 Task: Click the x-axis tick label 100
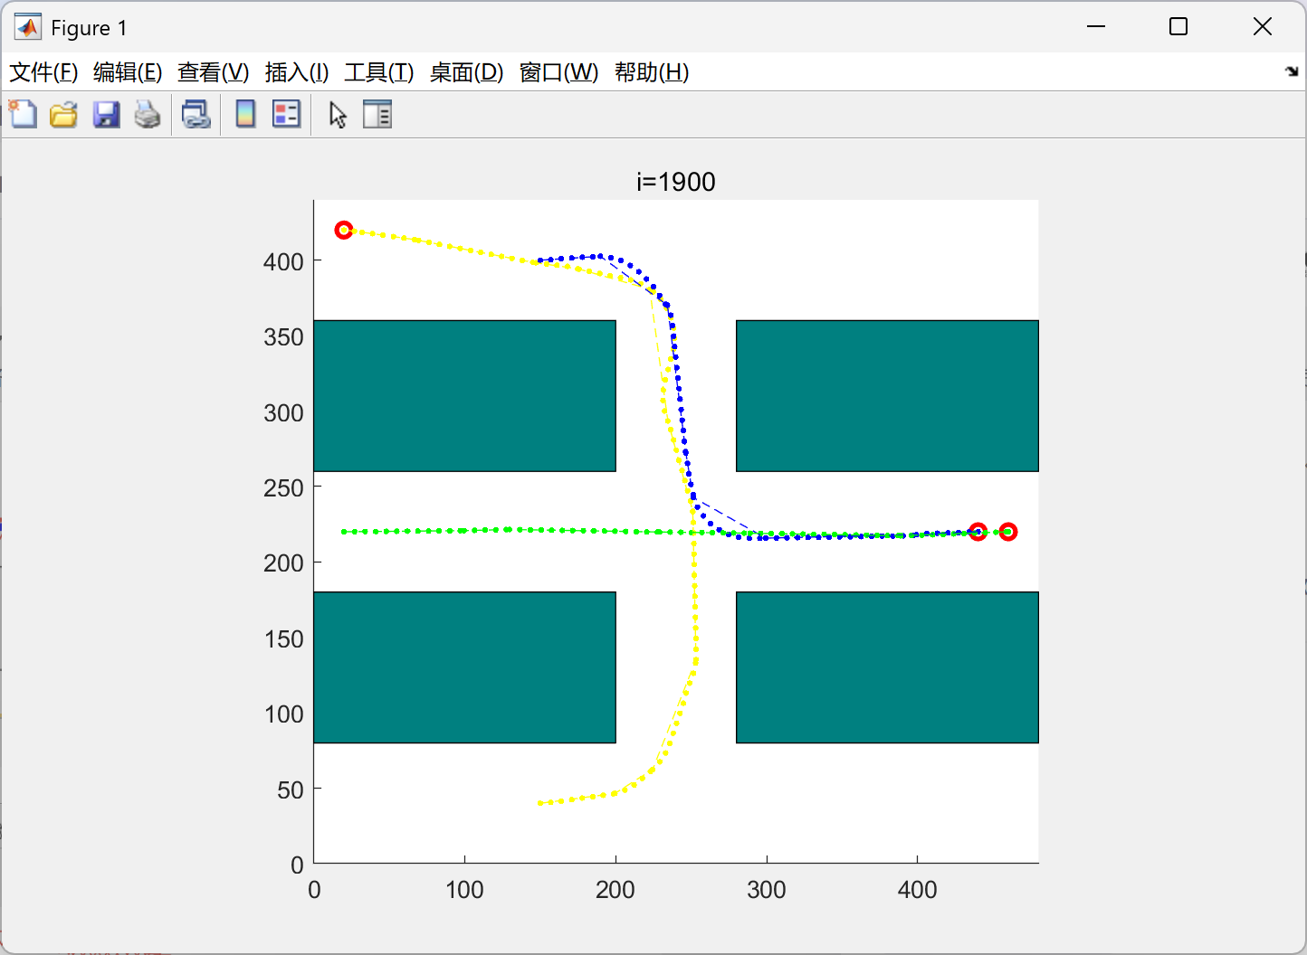pyautogui.click(x=464, y=890)
